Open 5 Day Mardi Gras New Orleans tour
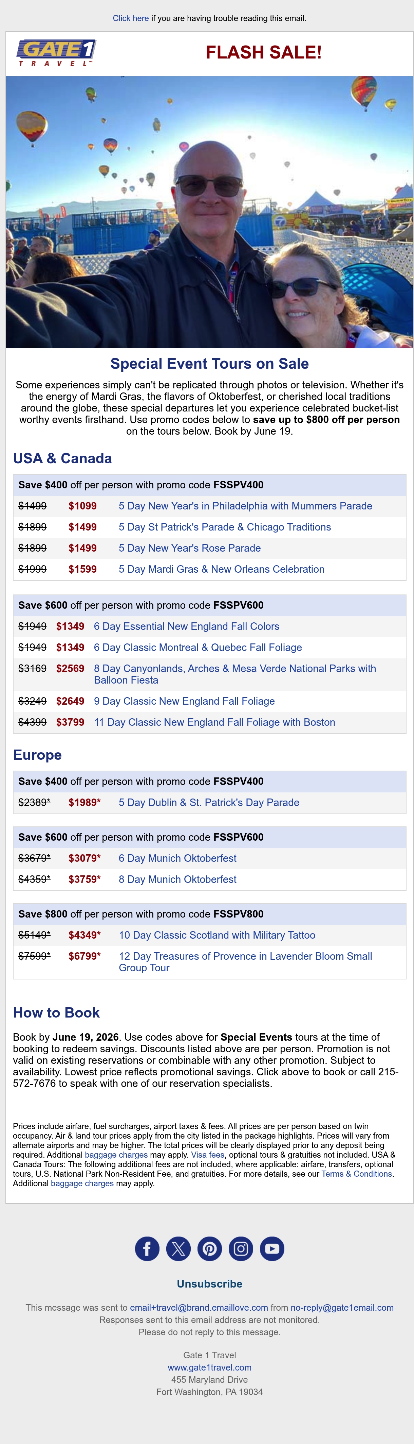The height and width of the screenshot is (1444, 414). tap(222, 569)
